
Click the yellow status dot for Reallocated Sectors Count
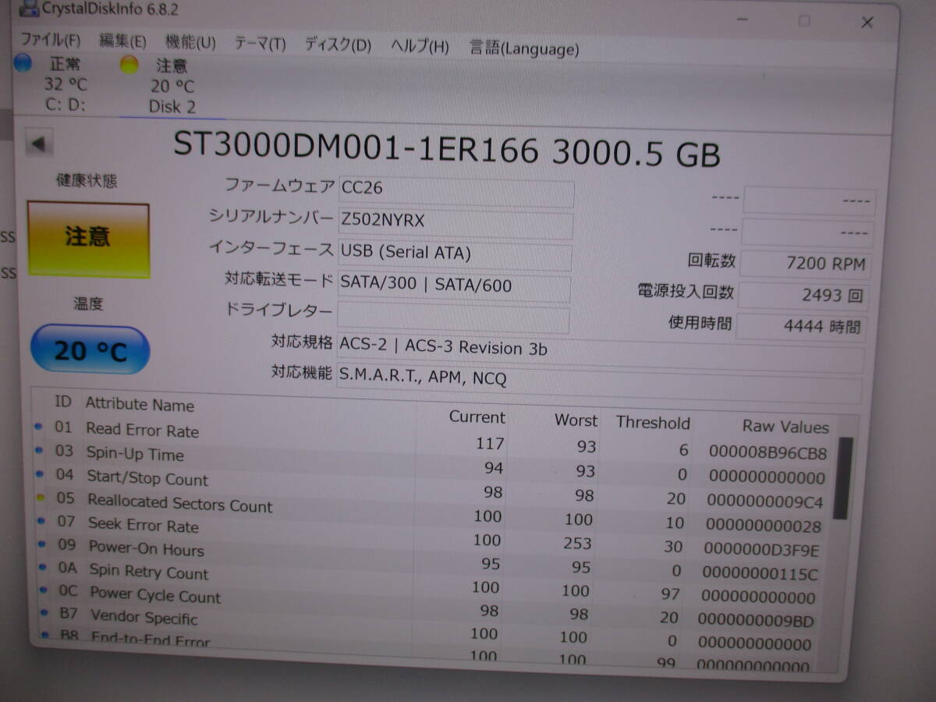[40, 497]
